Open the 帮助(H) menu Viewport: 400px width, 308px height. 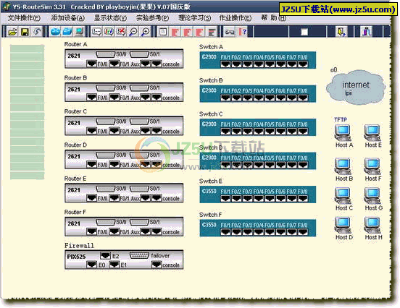pos(274,18)
